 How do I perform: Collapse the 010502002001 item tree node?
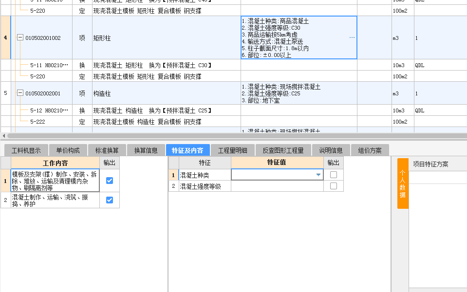tap(20, 93)
